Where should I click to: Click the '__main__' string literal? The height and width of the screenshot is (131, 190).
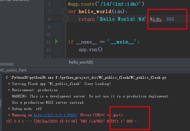(x=122, y=42)
